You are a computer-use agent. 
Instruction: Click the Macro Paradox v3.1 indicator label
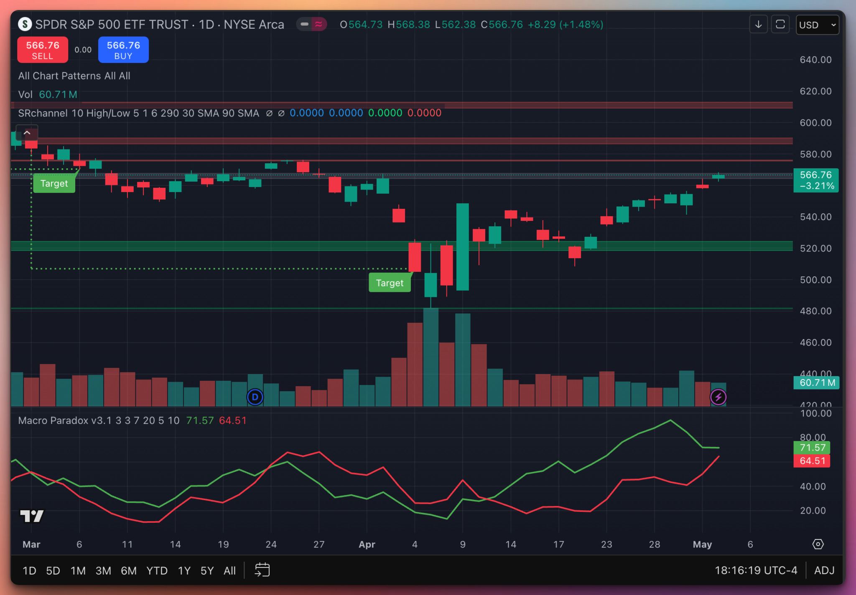[99, 420]
